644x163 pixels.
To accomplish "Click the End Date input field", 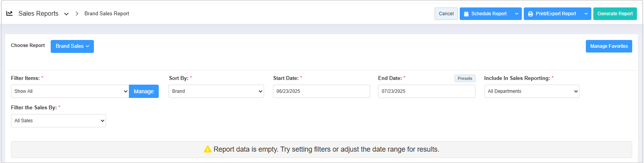I will pos(426,91).
